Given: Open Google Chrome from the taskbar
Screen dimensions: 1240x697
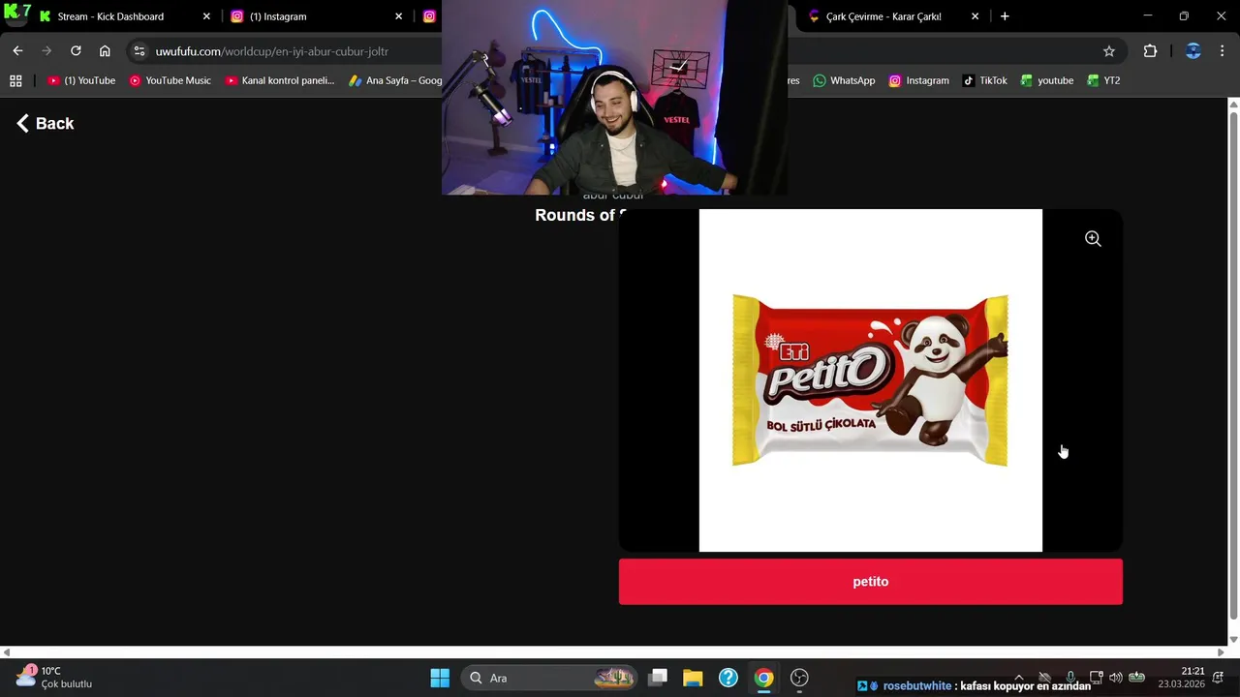Looking at the screenshot, I should click(764, 678).
